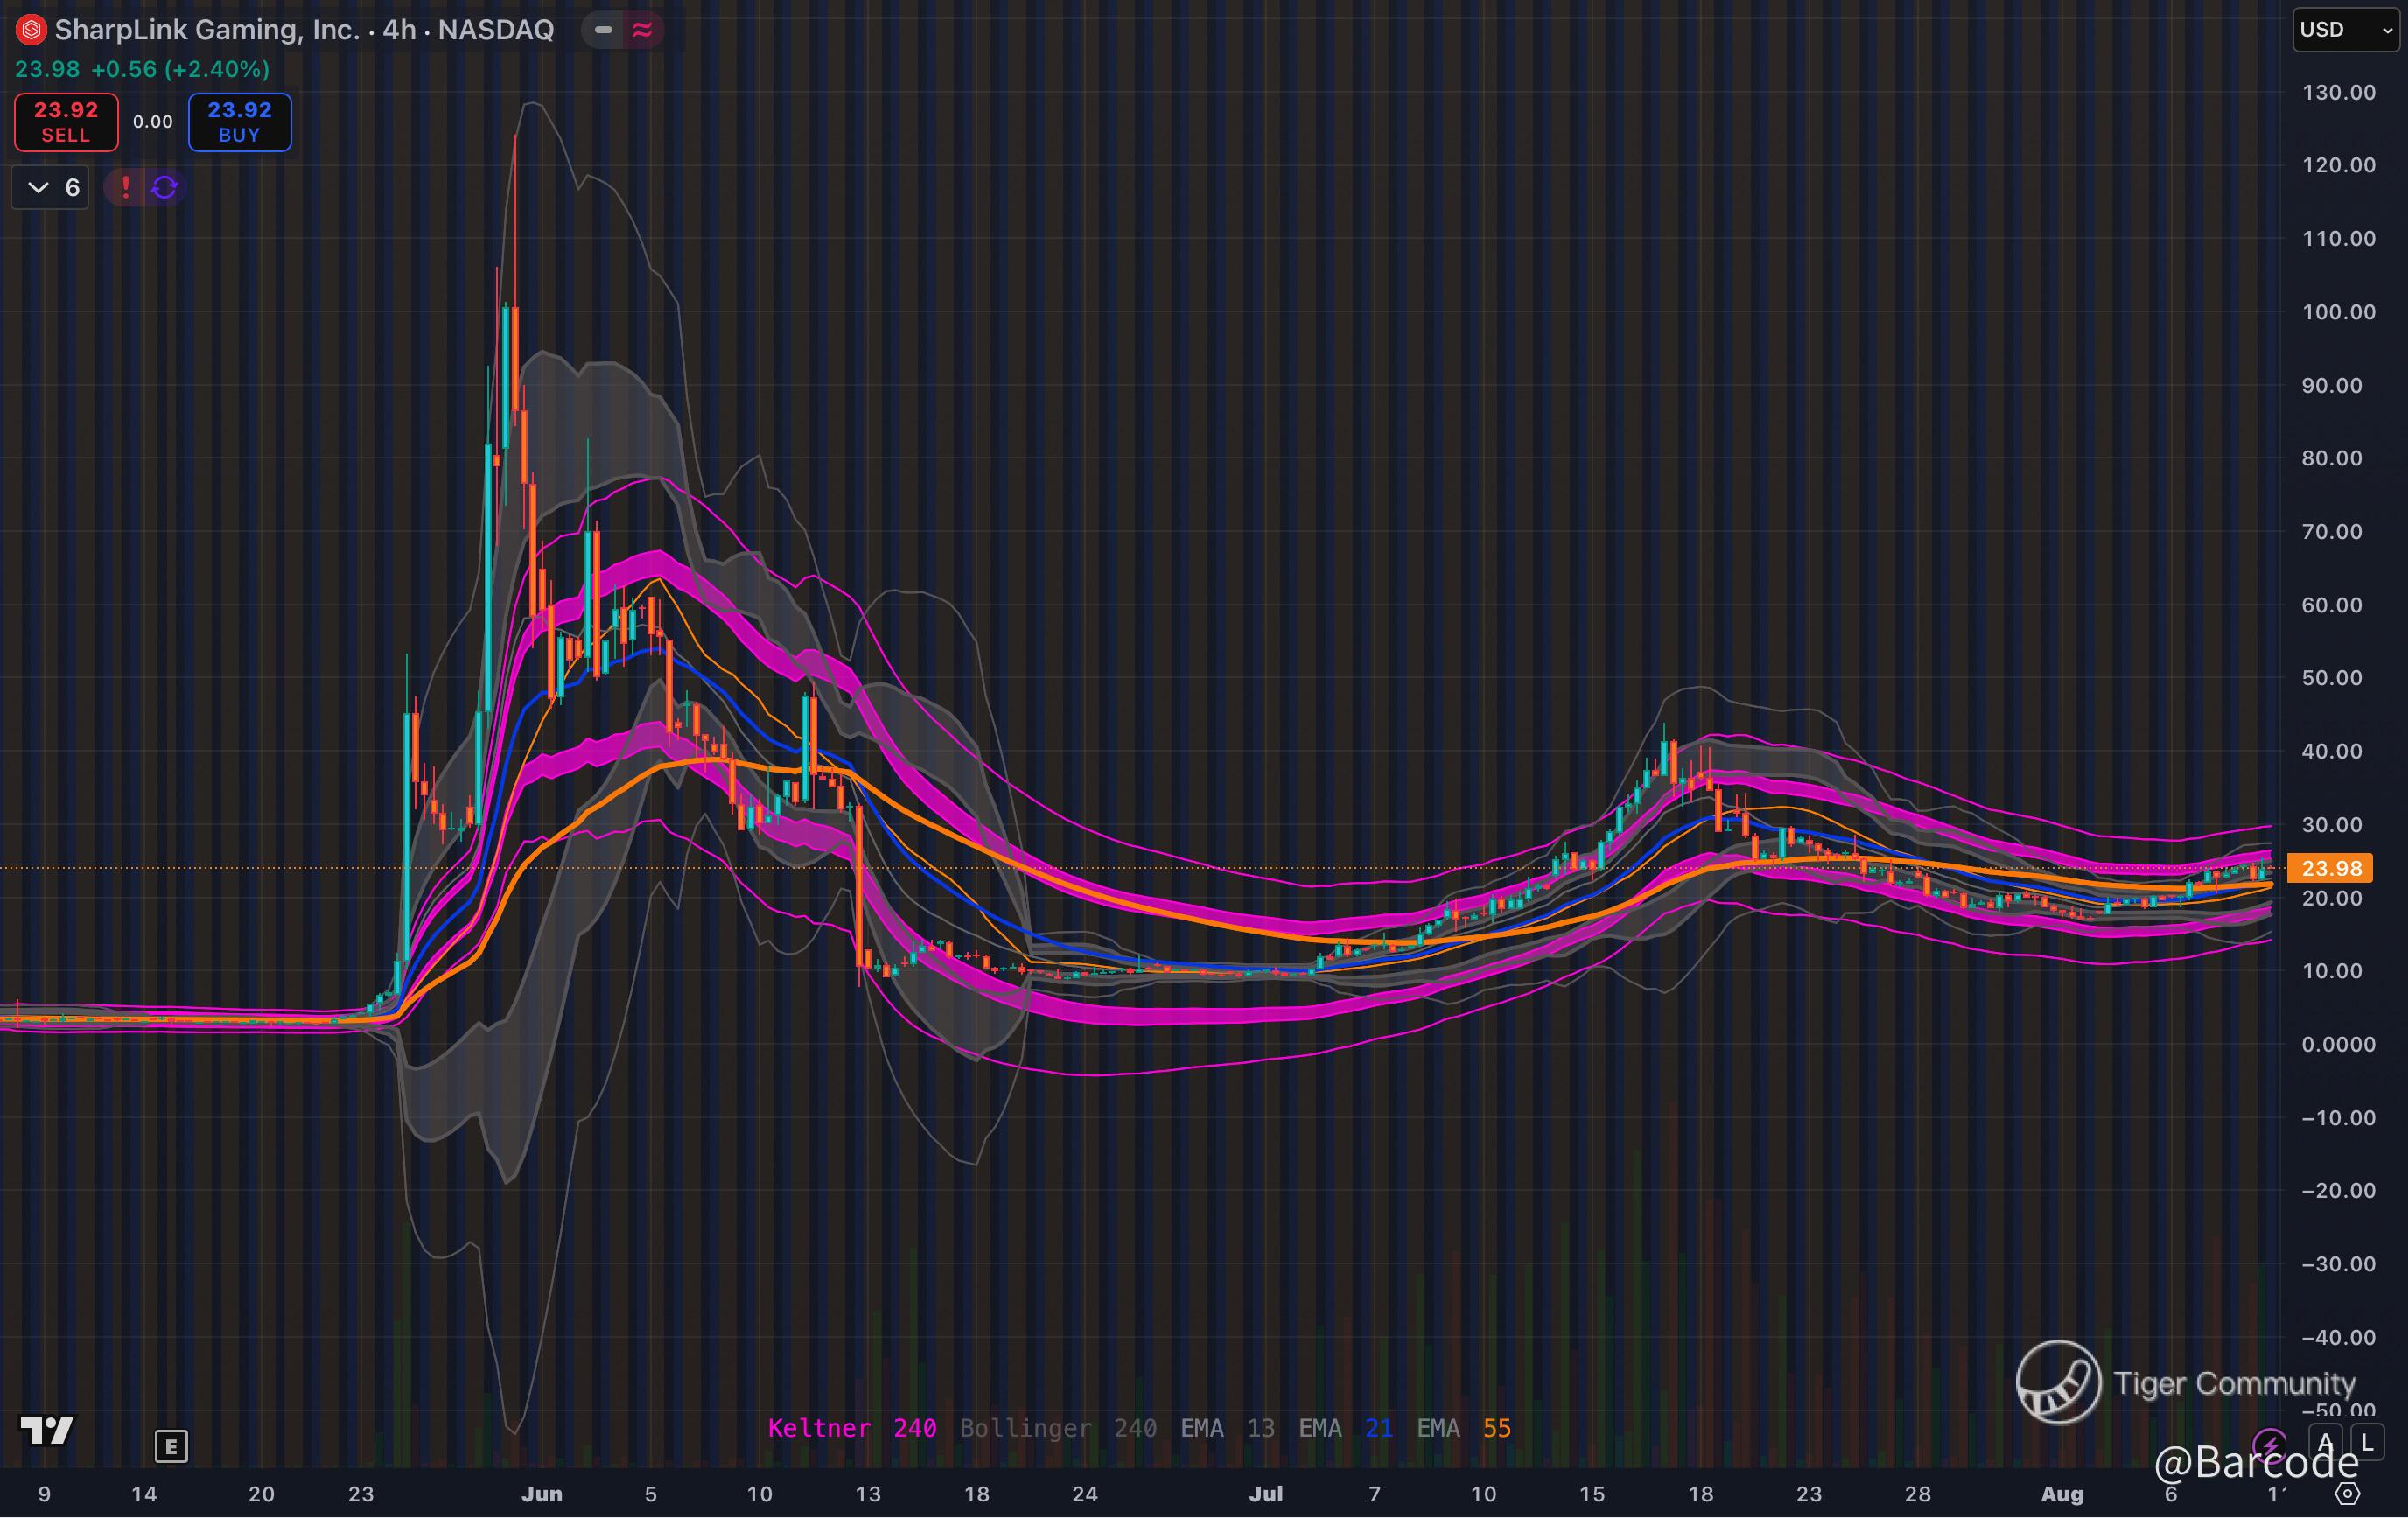The width and height of the screenshot is (2408, 1518).
Task: Click the red exclamation alert icon
Action: (125, 187)
